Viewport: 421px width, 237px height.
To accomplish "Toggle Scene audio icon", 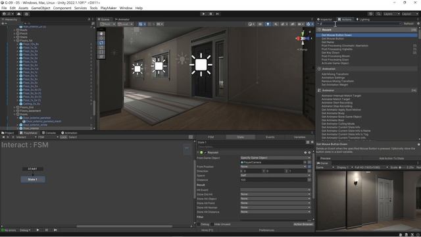I will point(276,24).
